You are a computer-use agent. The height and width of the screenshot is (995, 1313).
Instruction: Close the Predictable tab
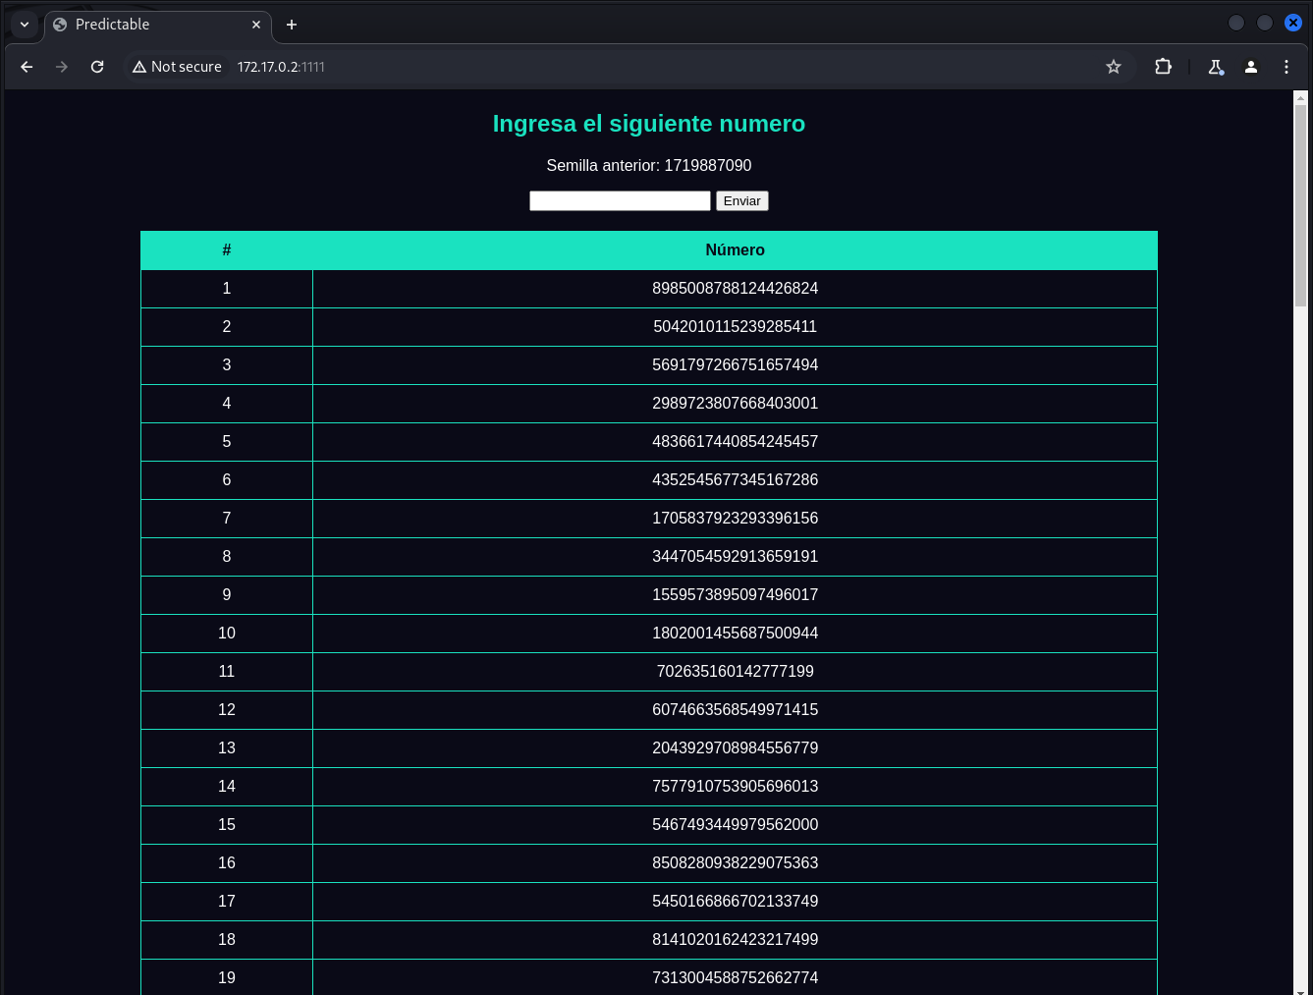[256, 25]
